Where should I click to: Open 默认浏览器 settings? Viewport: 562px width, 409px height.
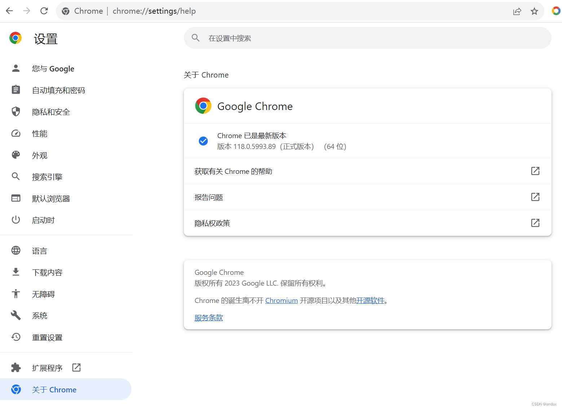66,198
